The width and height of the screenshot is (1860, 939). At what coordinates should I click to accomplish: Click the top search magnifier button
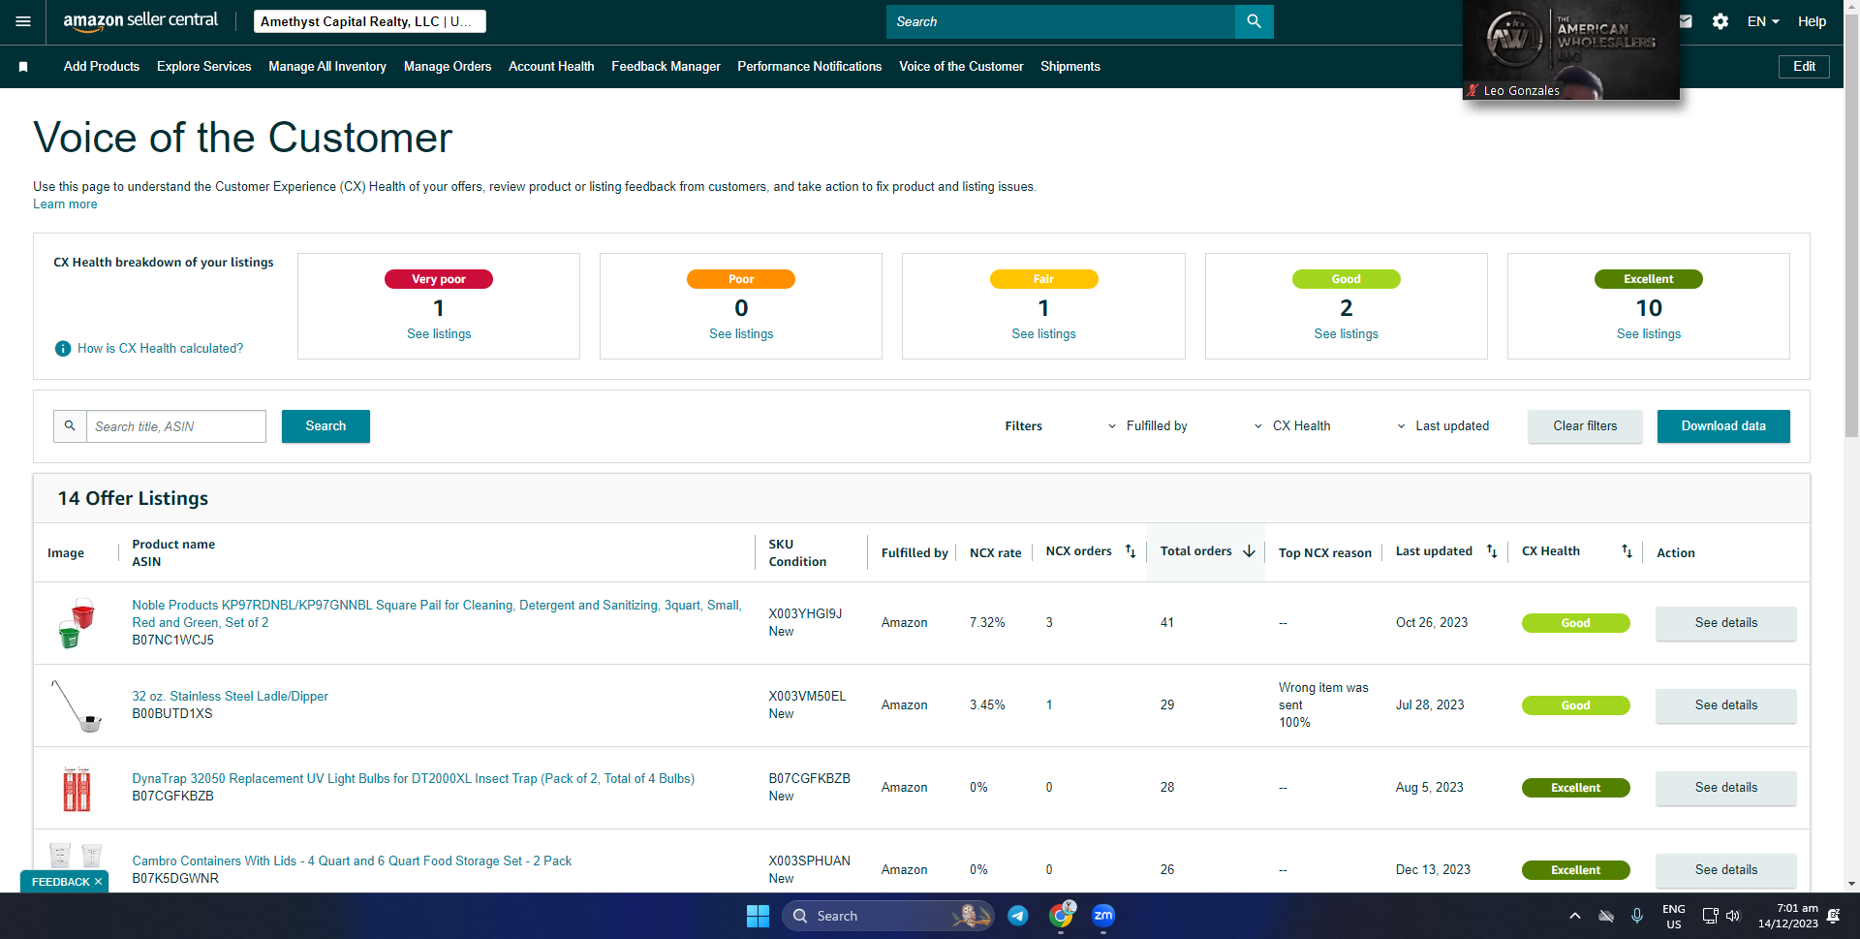coord(1254,21)
